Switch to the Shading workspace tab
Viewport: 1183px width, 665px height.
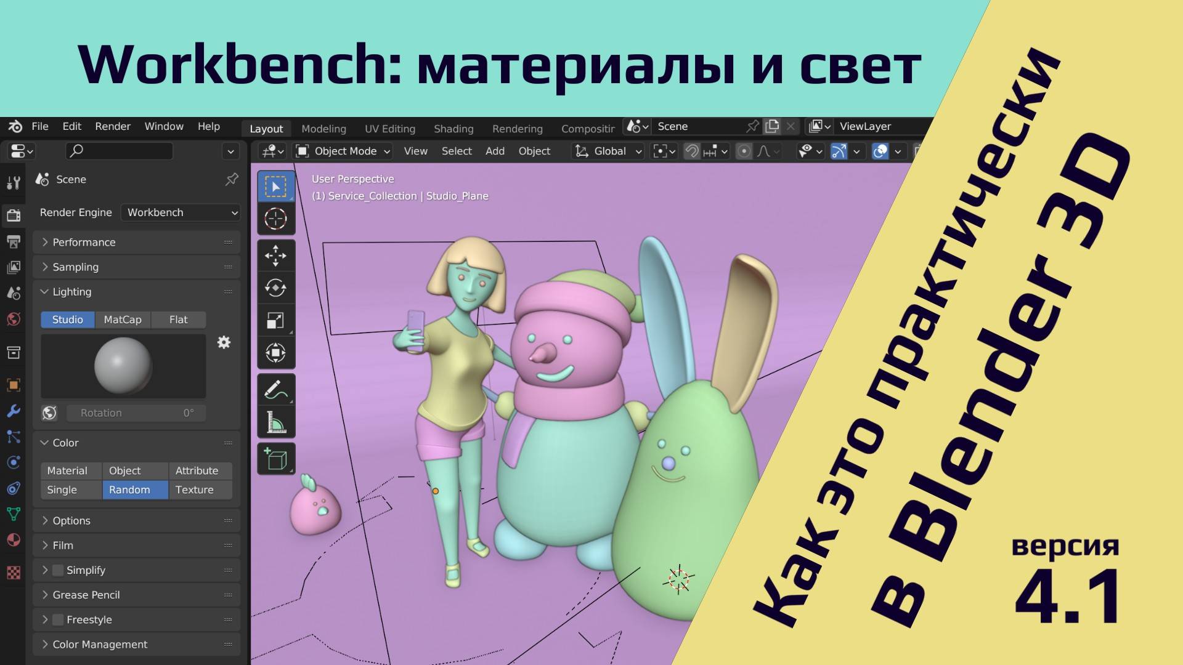(x=453, y=129)
